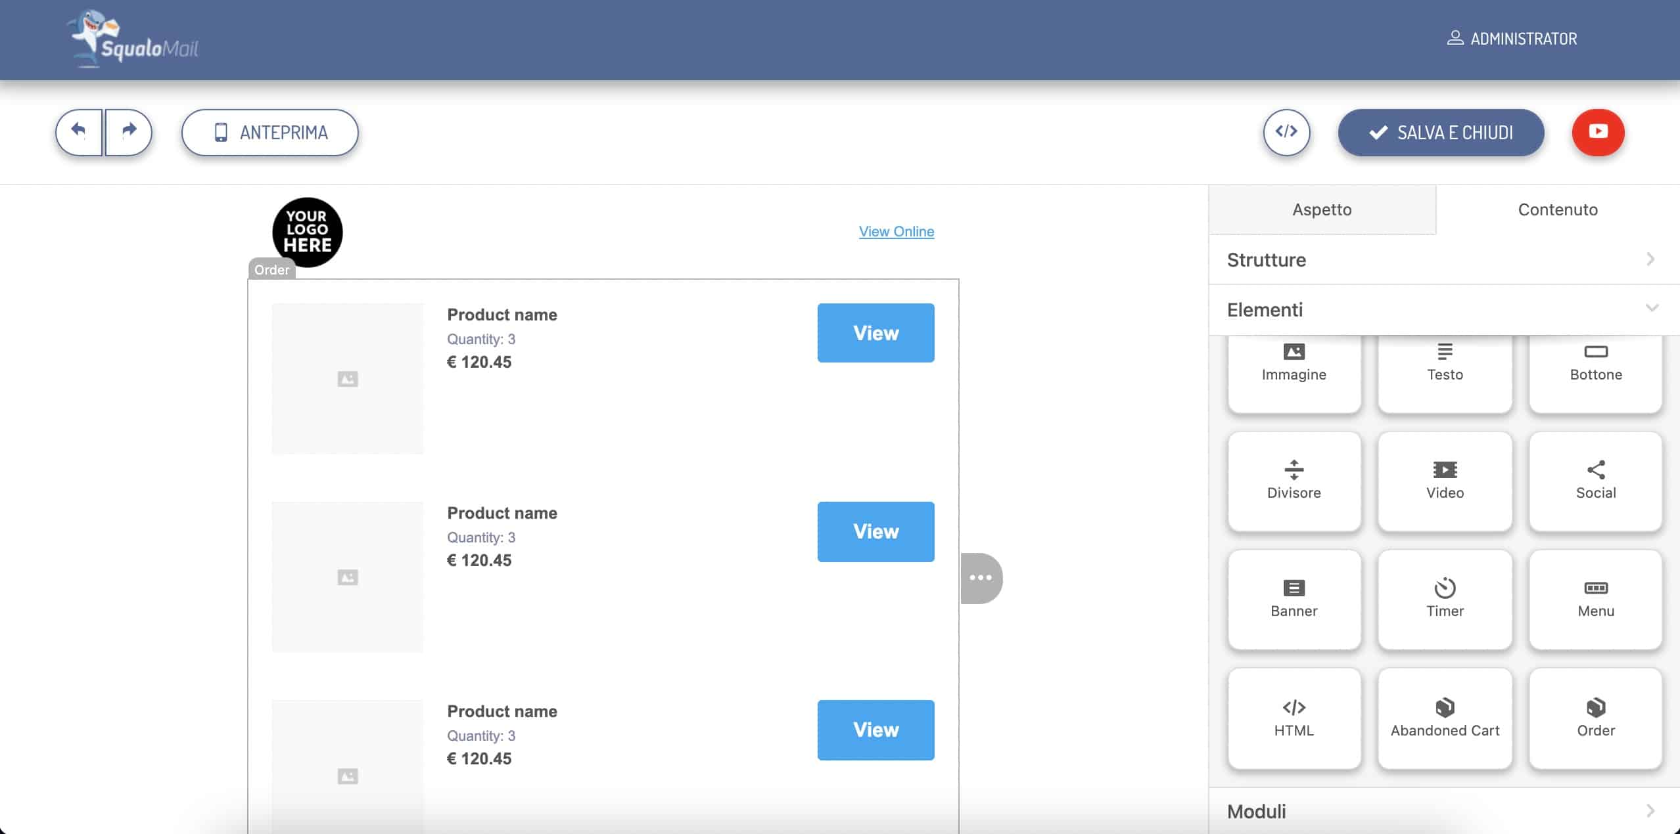
Task: Select the Menu element
Action: pyautogui.click(x=1595, y=599)
